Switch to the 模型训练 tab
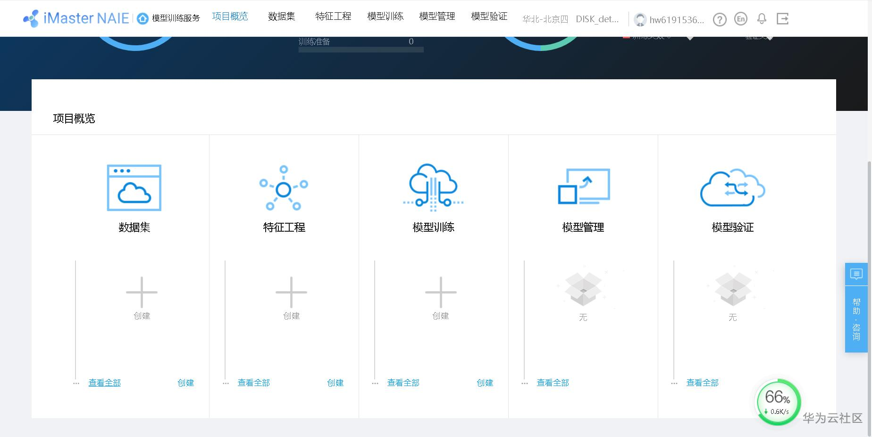Viewport: 872px width, 437px height. click(385, 17)
